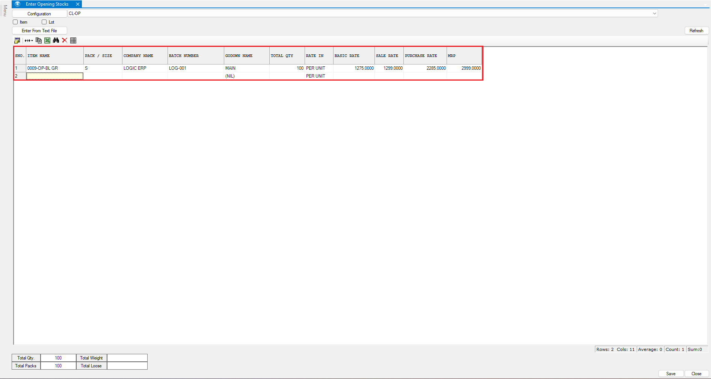Click the Enter From Text File button

click(39, 31)
